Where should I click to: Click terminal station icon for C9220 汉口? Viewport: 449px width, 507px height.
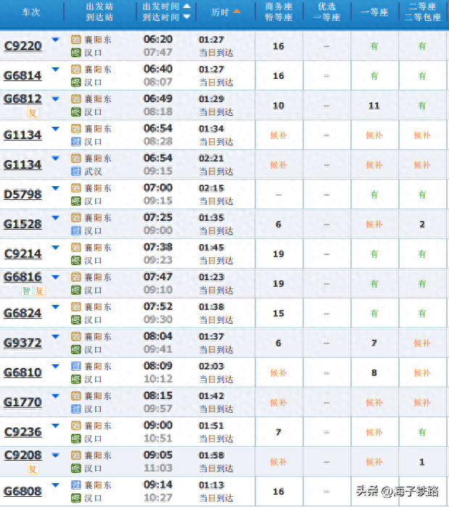(75, 52)
